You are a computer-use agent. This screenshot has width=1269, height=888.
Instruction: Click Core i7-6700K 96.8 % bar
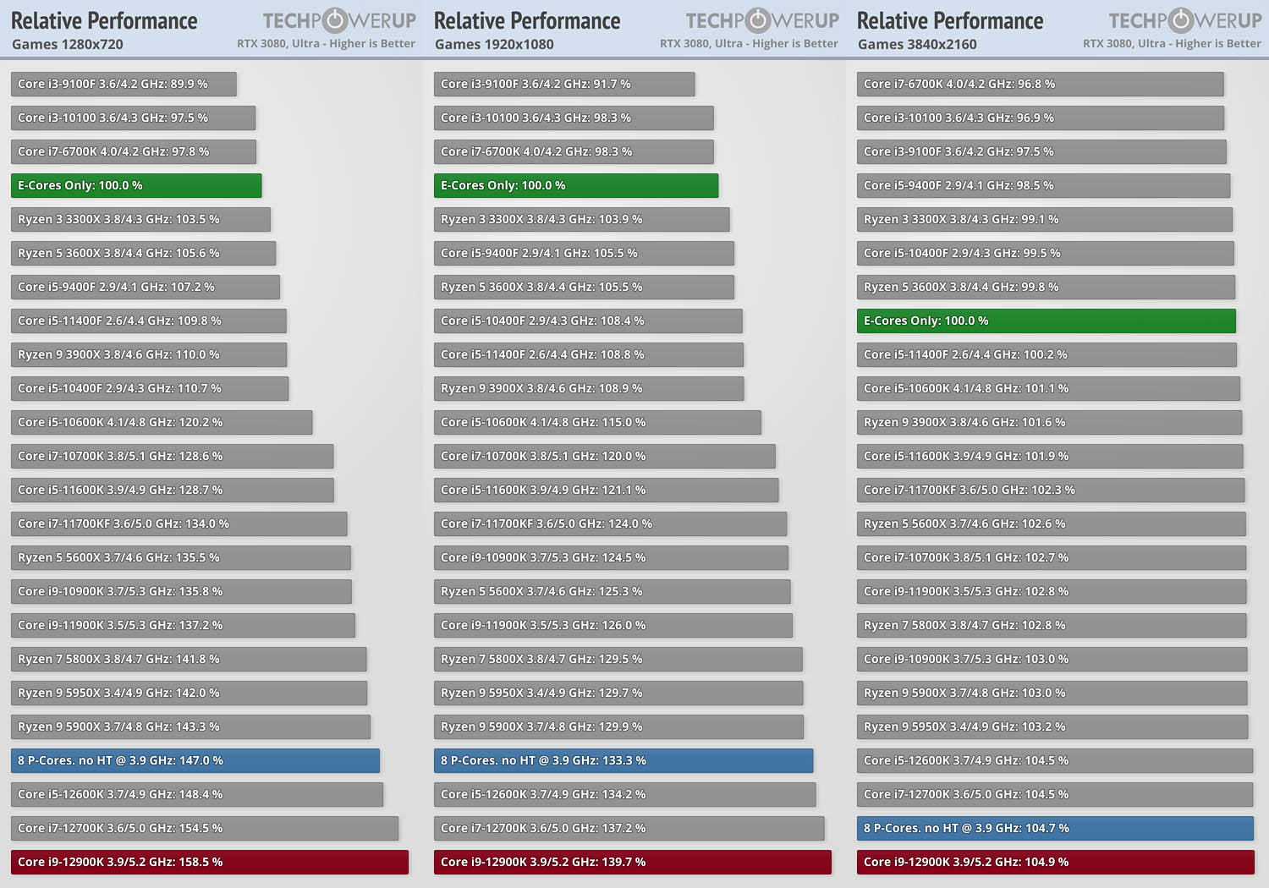[1041, 84]
